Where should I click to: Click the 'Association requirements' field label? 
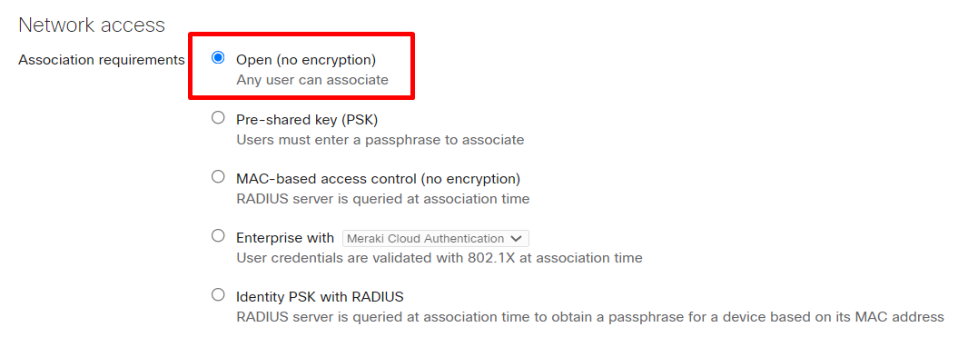pos(102,60)
